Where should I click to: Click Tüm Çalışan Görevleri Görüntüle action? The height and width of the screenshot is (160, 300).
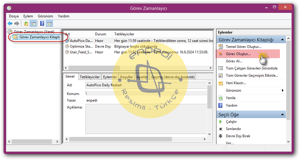[x=252, y=68]
